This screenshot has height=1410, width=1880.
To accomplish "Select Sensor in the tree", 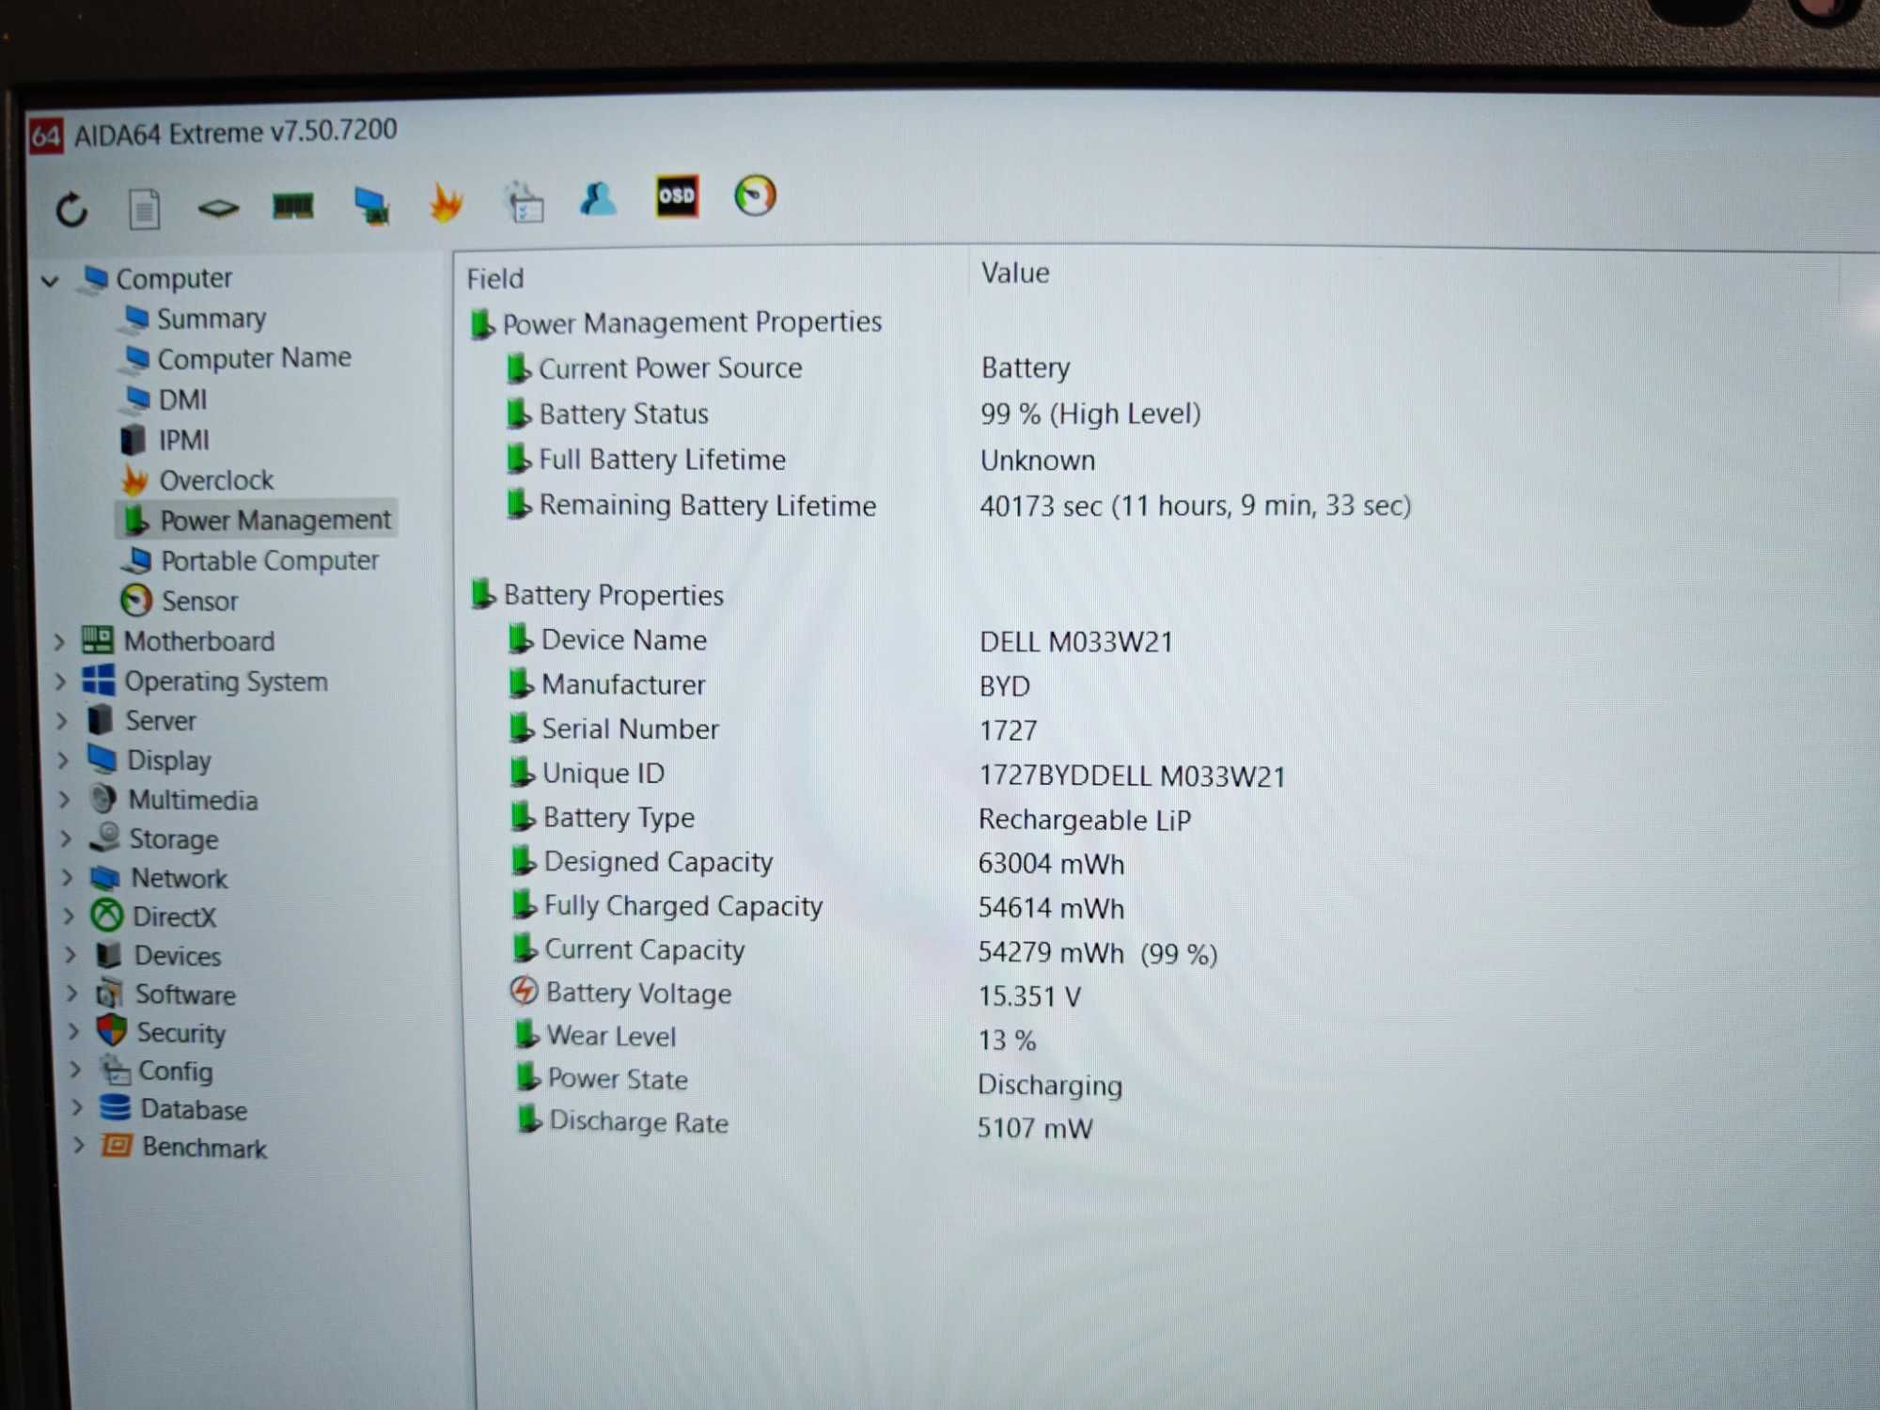I will tap(199, 601).
